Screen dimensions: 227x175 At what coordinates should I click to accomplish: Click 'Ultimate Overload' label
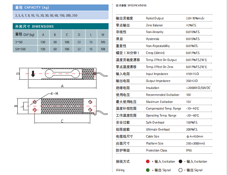pos(158,129)
